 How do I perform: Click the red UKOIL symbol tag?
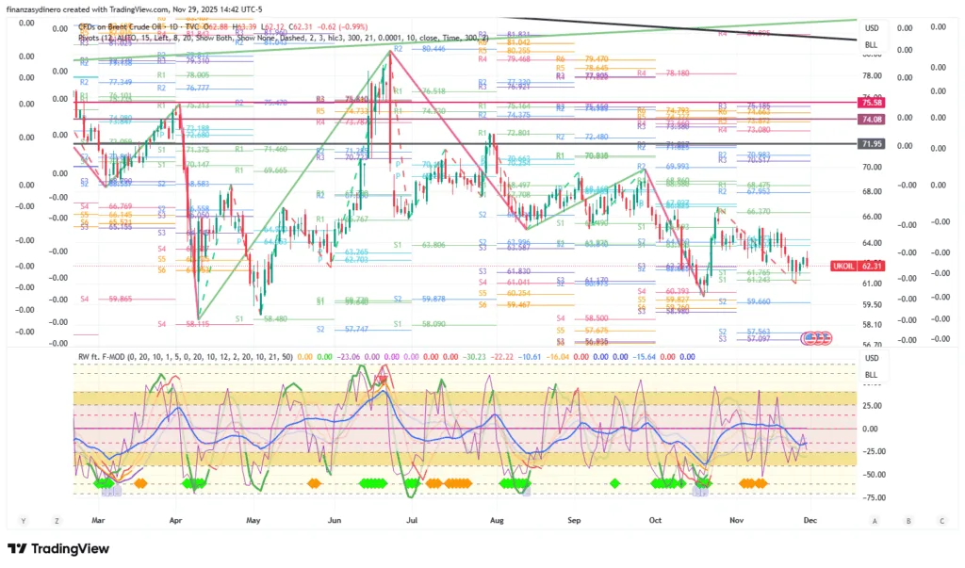pyautogui.click(x=845, y=267)
